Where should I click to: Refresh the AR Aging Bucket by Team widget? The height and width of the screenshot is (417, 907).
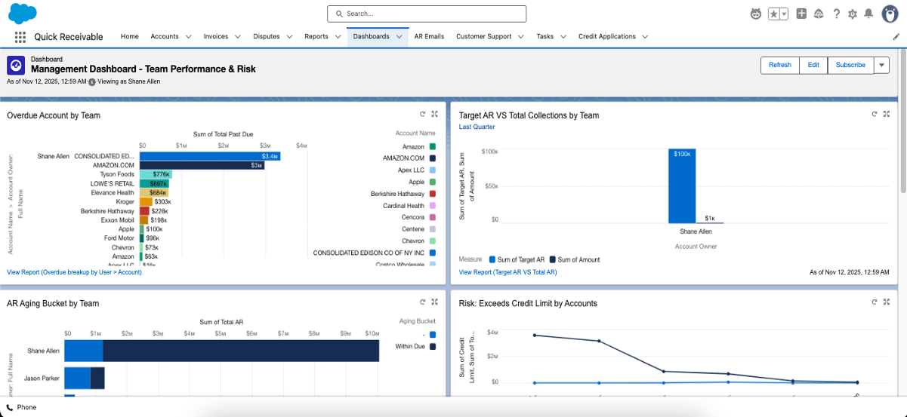(423, 302)
